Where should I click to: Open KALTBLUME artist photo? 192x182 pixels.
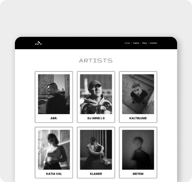[x=138, y=94]
